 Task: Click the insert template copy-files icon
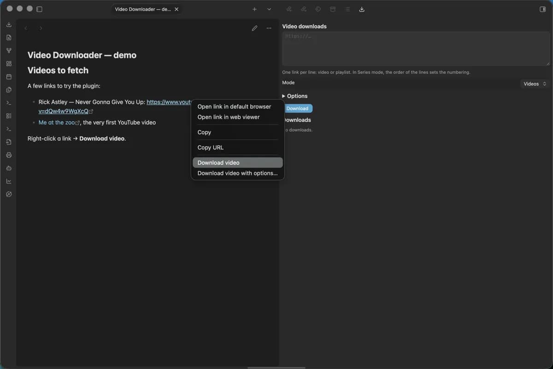pos(9,90)
